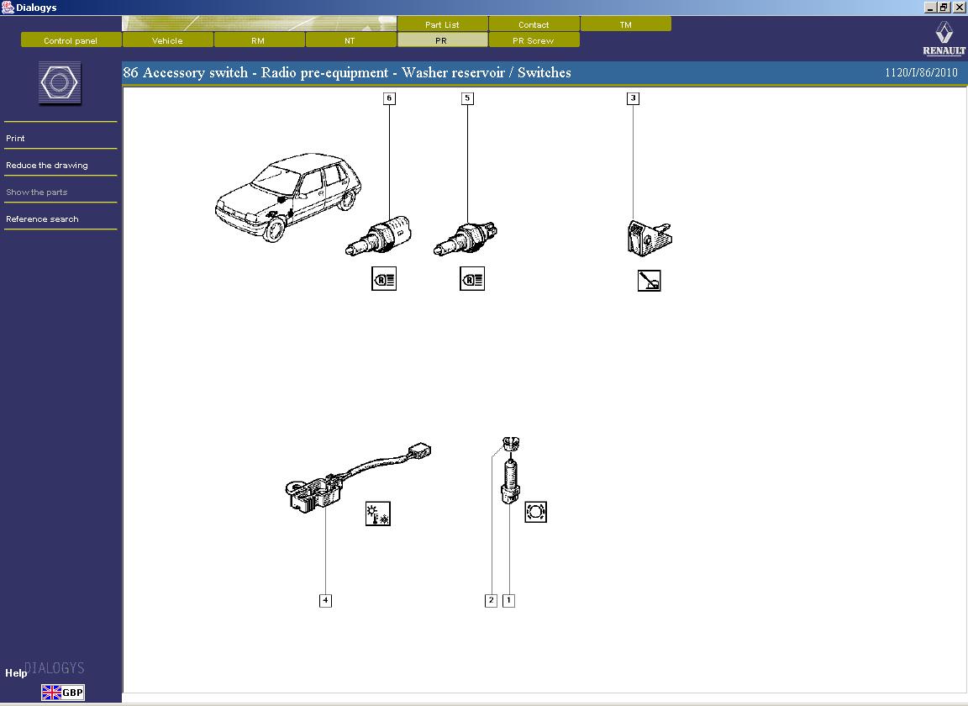Open the TM tab
The image size is (968, 706).
(625, 24)
